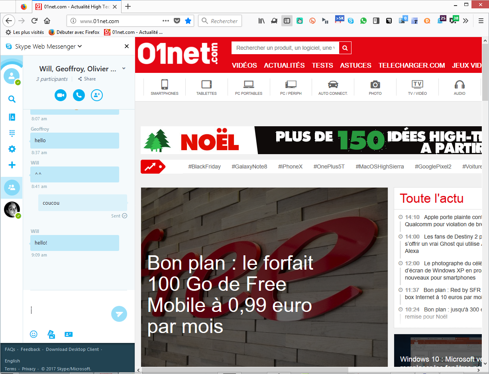
Task: Open my Skype profile avatar
Action: [x=12, y=76]
